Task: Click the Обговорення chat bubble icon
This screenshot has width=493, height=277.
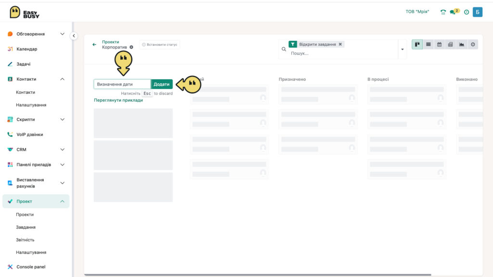Action: coord(10,34)
